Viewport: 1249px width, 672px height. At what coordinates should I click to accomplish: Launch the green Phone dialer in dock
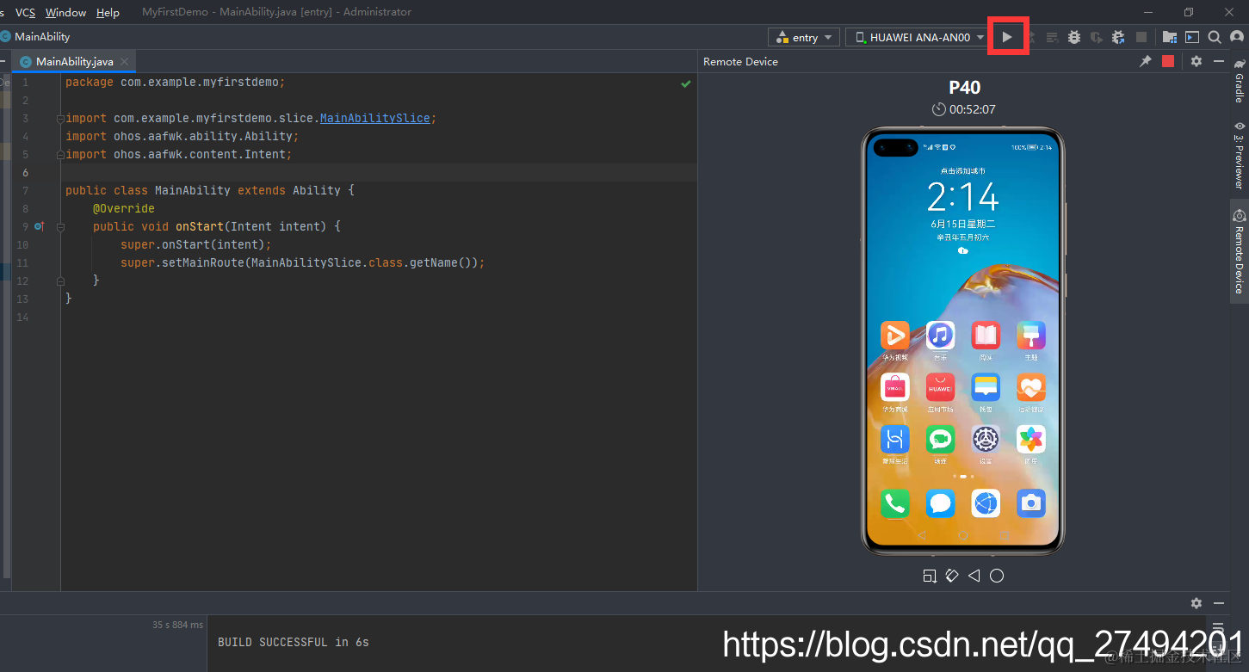pos(894,503)
